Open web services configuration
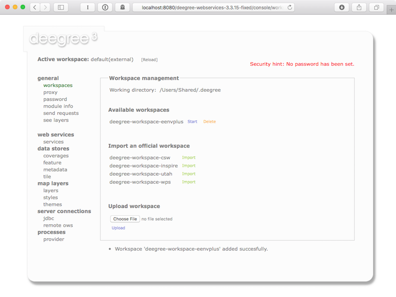The height and width of the screenshot is (297, 396). click(53, 142)
